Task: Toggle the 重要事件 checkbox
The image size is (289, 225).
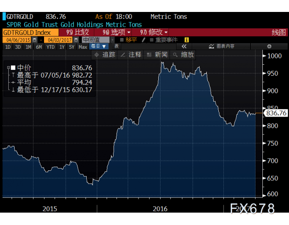Action: point(151,40)
